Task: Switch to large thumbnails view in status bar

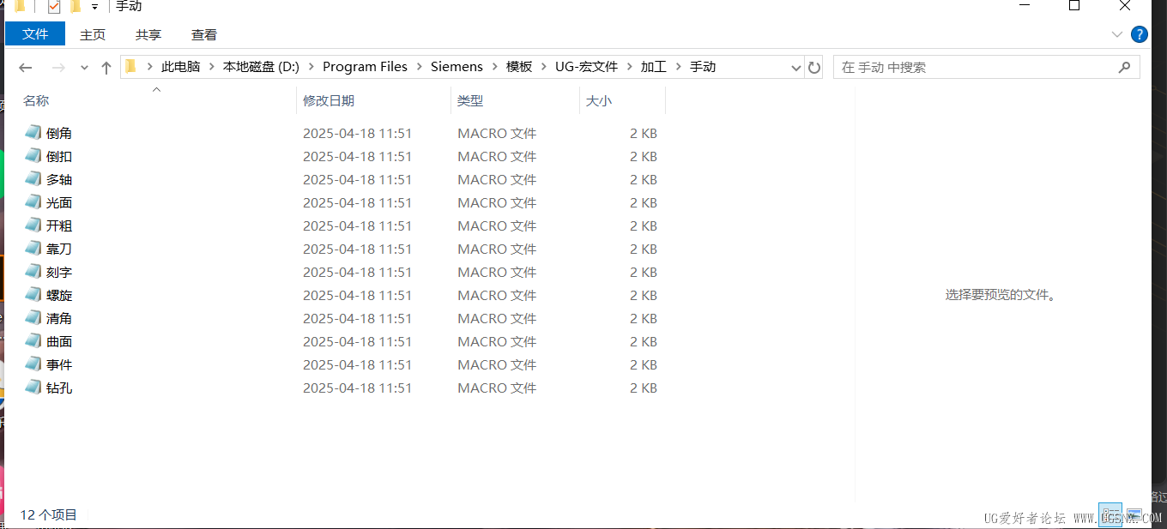Action: point(1134,514)
